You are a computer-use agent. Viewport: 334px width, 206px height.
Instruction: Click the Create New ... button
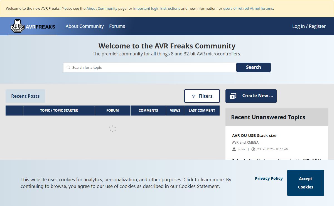click(x=251, y=96)
